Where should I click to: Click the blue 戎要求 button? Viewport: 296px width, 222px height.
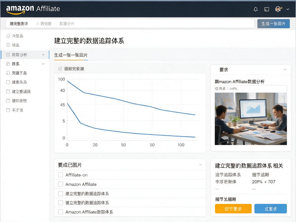point(271,209)
